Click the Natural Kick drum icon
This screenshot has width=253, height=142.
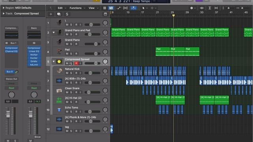point(59,71)
